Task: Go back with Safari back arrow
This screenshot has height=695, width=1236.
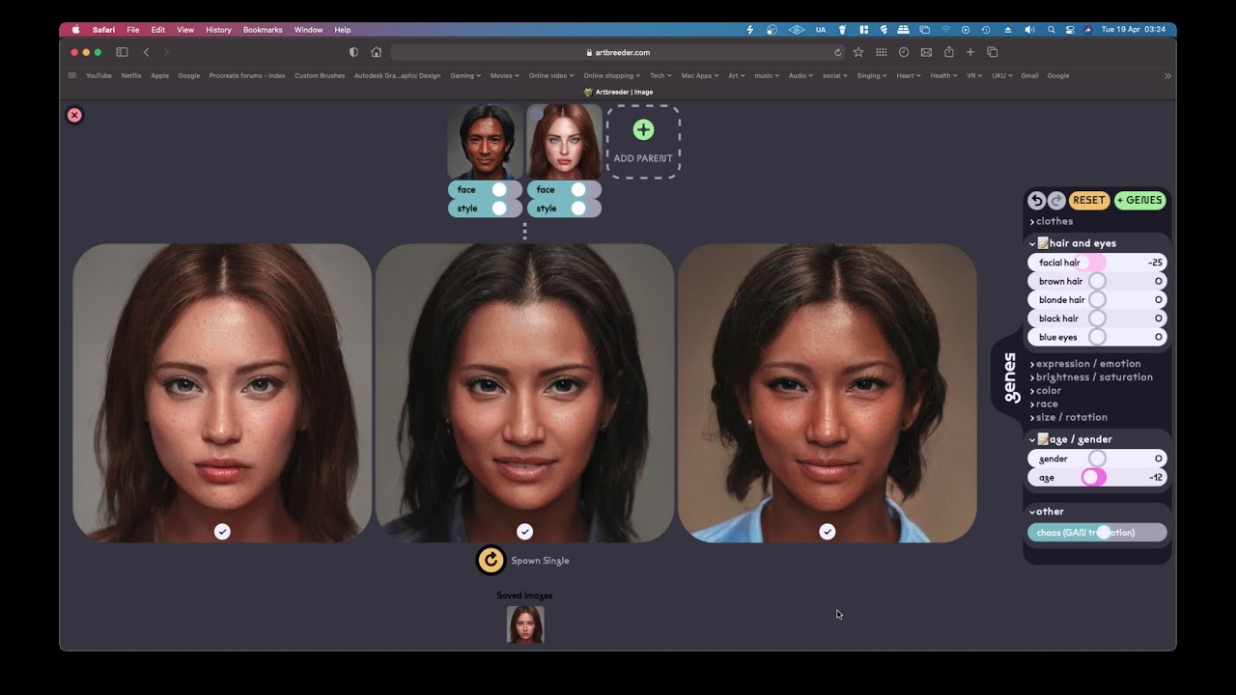Action: tap(146, 52)
